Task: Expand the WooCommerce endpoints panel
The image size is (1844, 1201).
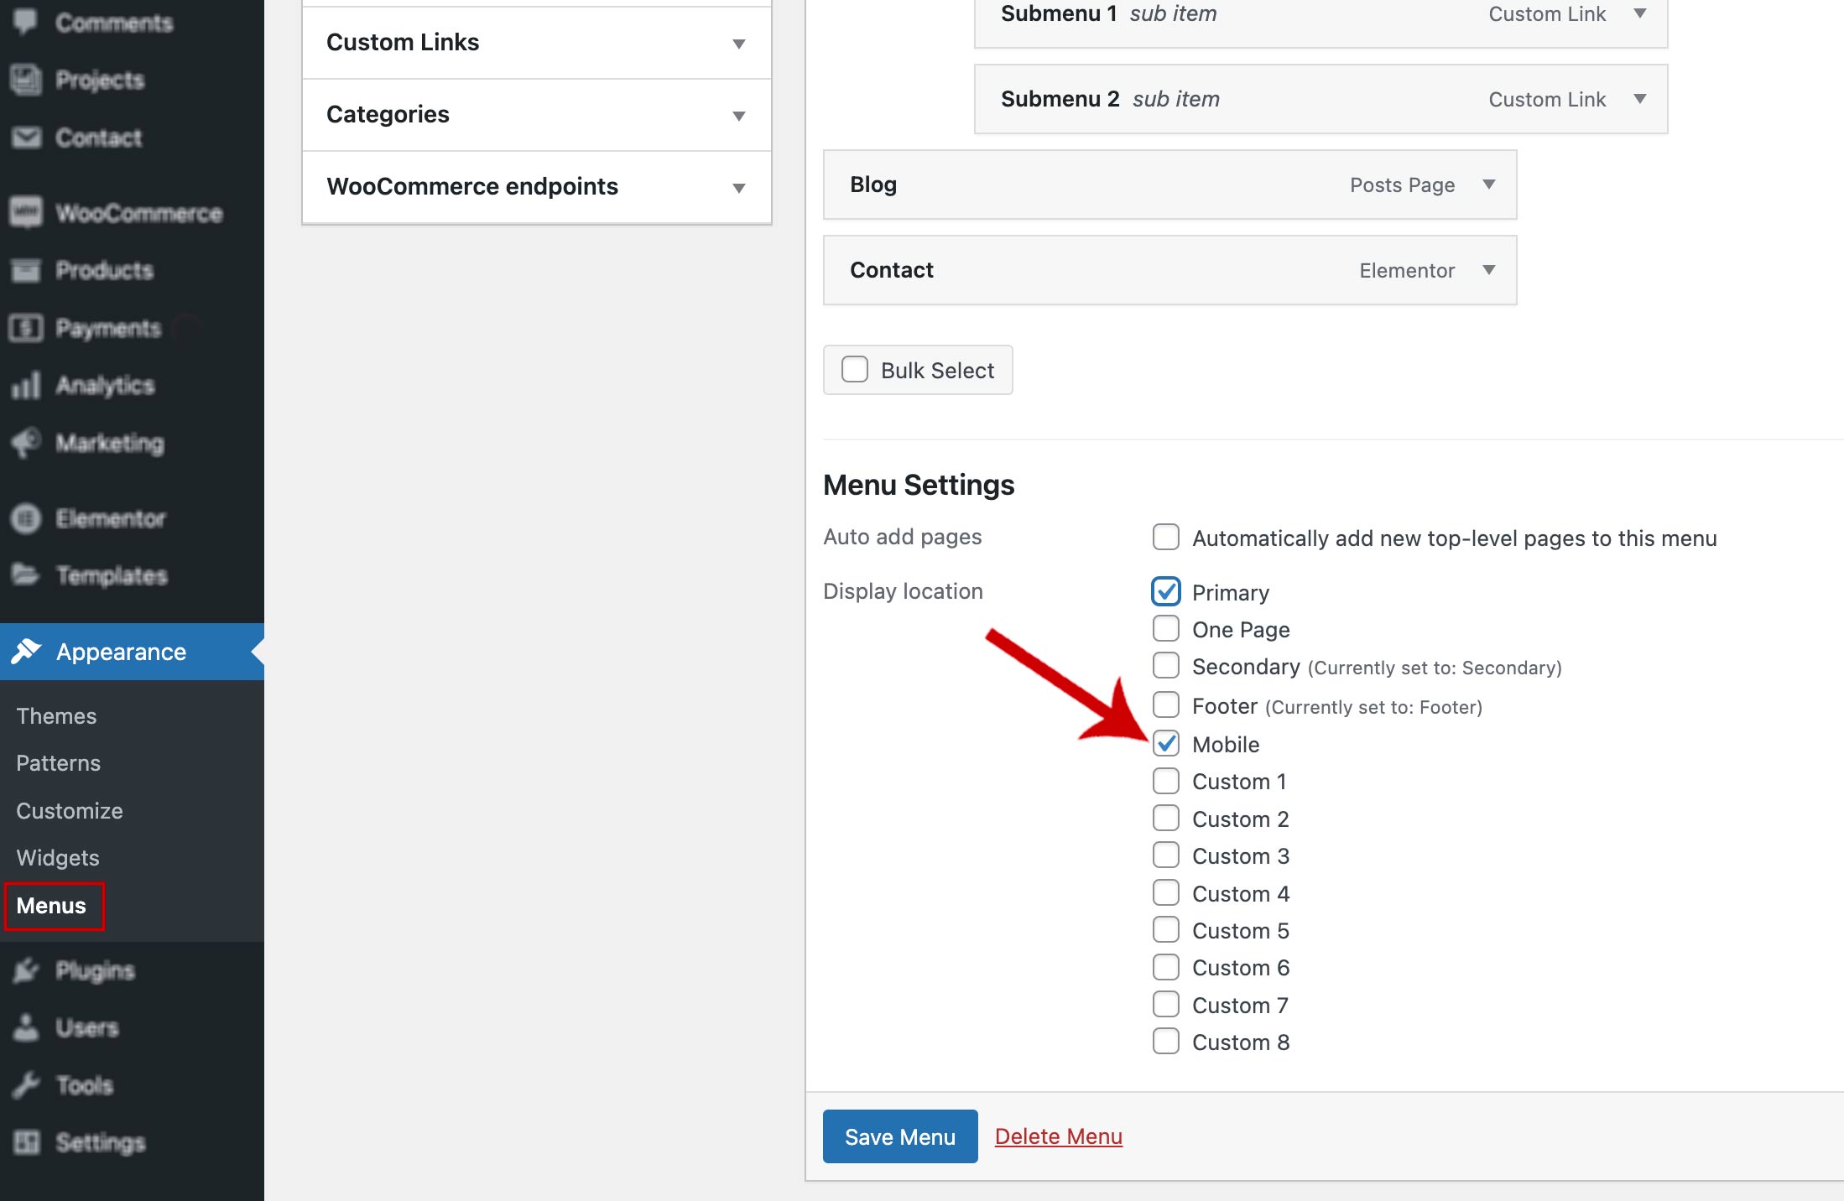Action: click(x=738, y=188)
